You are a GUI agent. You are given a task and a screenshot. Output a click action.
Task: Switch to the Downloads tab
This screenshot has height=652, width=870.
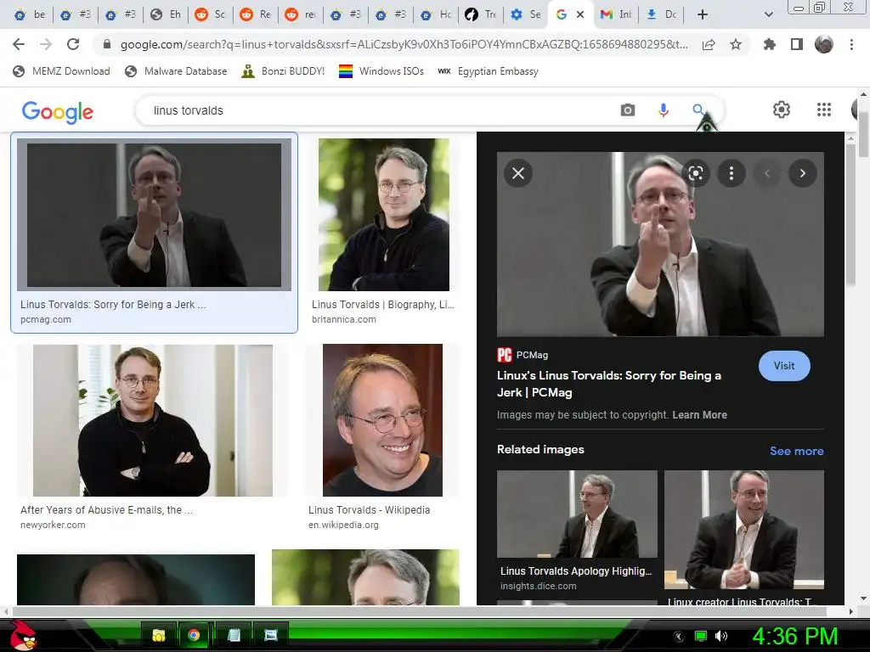pyautogui.click(x=661, y=14)
